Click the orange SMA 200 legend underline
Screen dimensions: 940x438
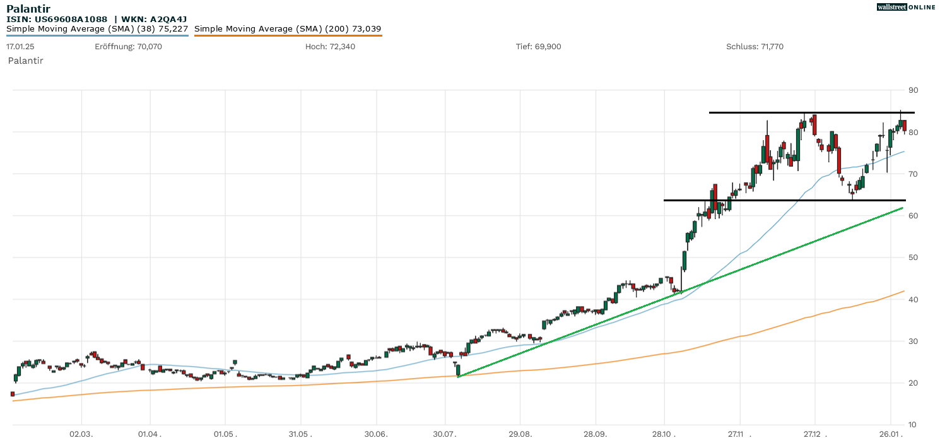pos(288,35)
